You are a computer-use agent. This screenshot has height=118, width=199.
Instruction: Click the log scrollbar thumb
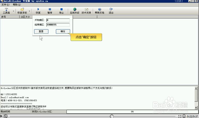(x=196, y=95)
